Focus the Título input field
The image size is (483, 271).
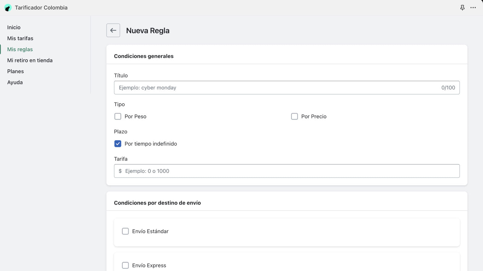[x=287, y=88]
